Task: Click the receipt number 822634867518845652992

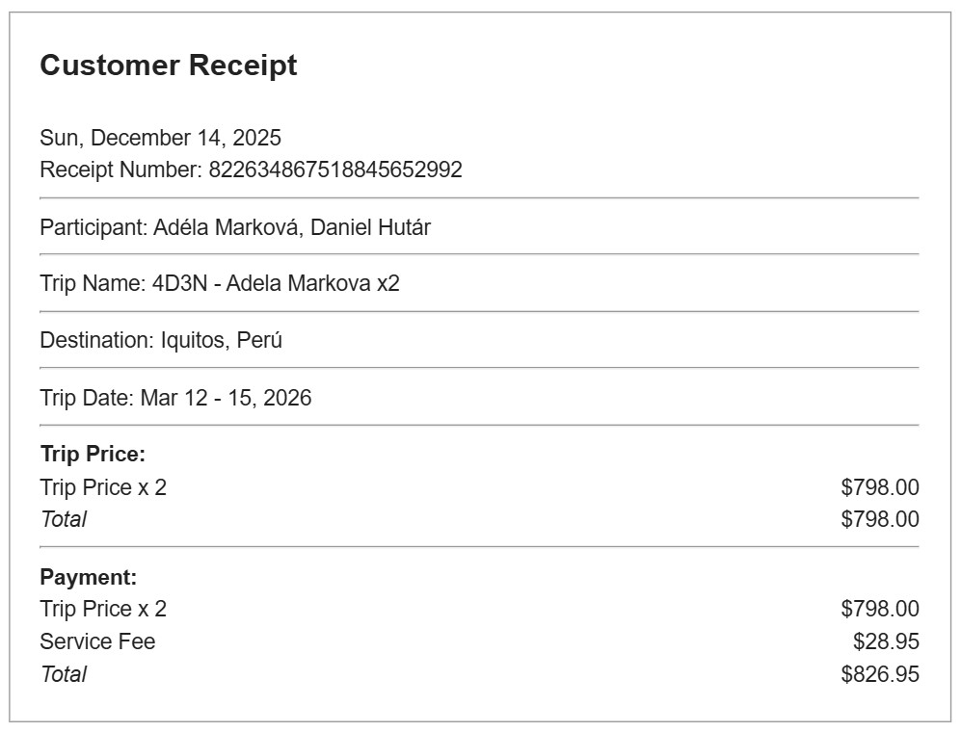Action: click(335, 170)
